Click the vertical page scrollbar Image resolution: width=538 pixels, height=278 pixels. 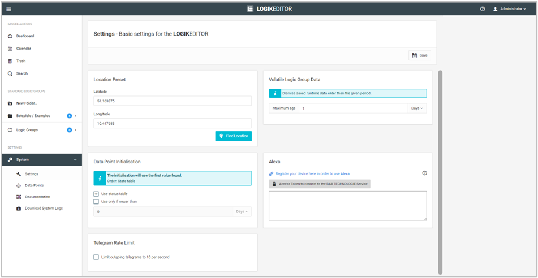440,170
